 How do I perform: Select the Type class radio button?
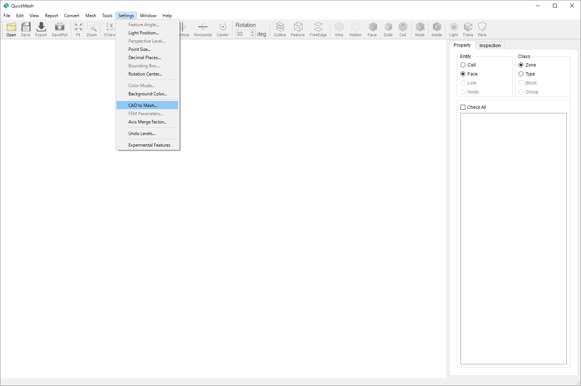(x=521, y=74)
